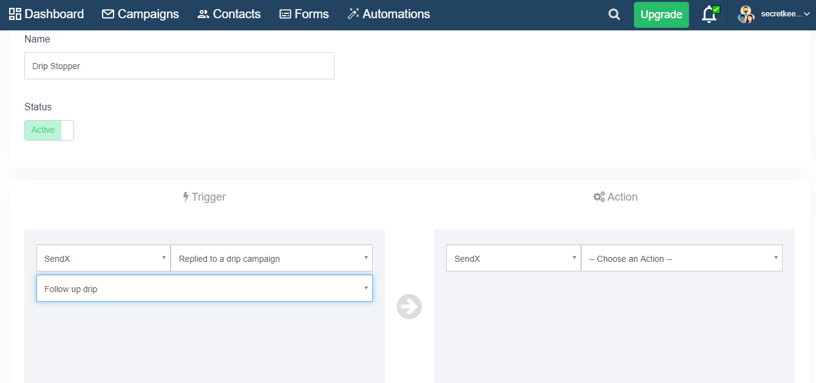Navigate to Forms

(x=304, y=14)
